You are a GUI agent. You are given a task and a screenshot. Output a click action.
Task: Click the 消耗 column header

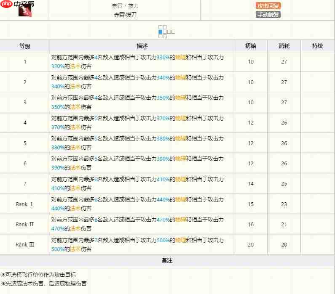point(284,46)
